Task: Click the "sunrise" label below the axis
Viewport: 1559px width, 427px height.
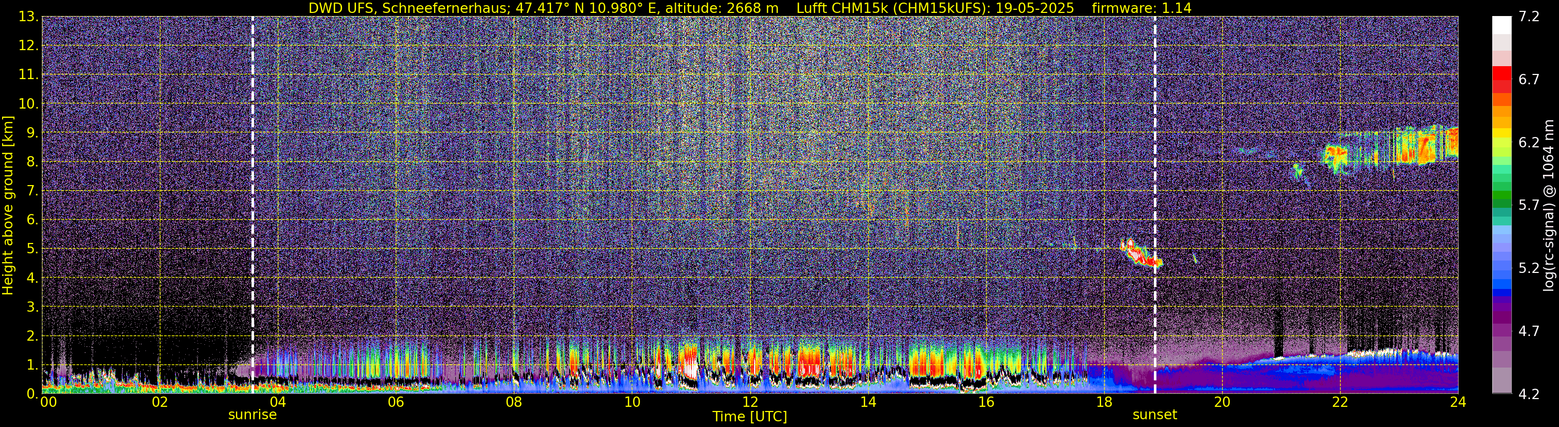Action: coord(253,415)
